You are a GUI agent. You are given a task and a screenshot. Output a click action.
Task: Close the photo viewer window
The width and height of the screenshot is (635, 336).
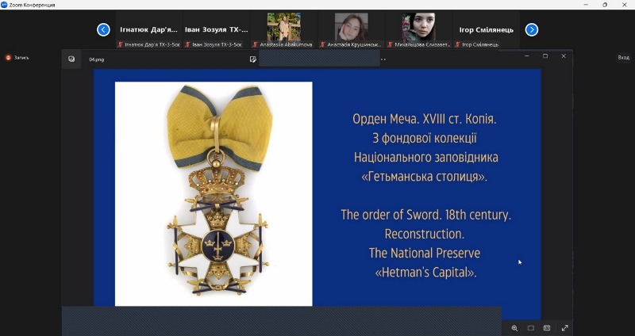click(564, 56)
